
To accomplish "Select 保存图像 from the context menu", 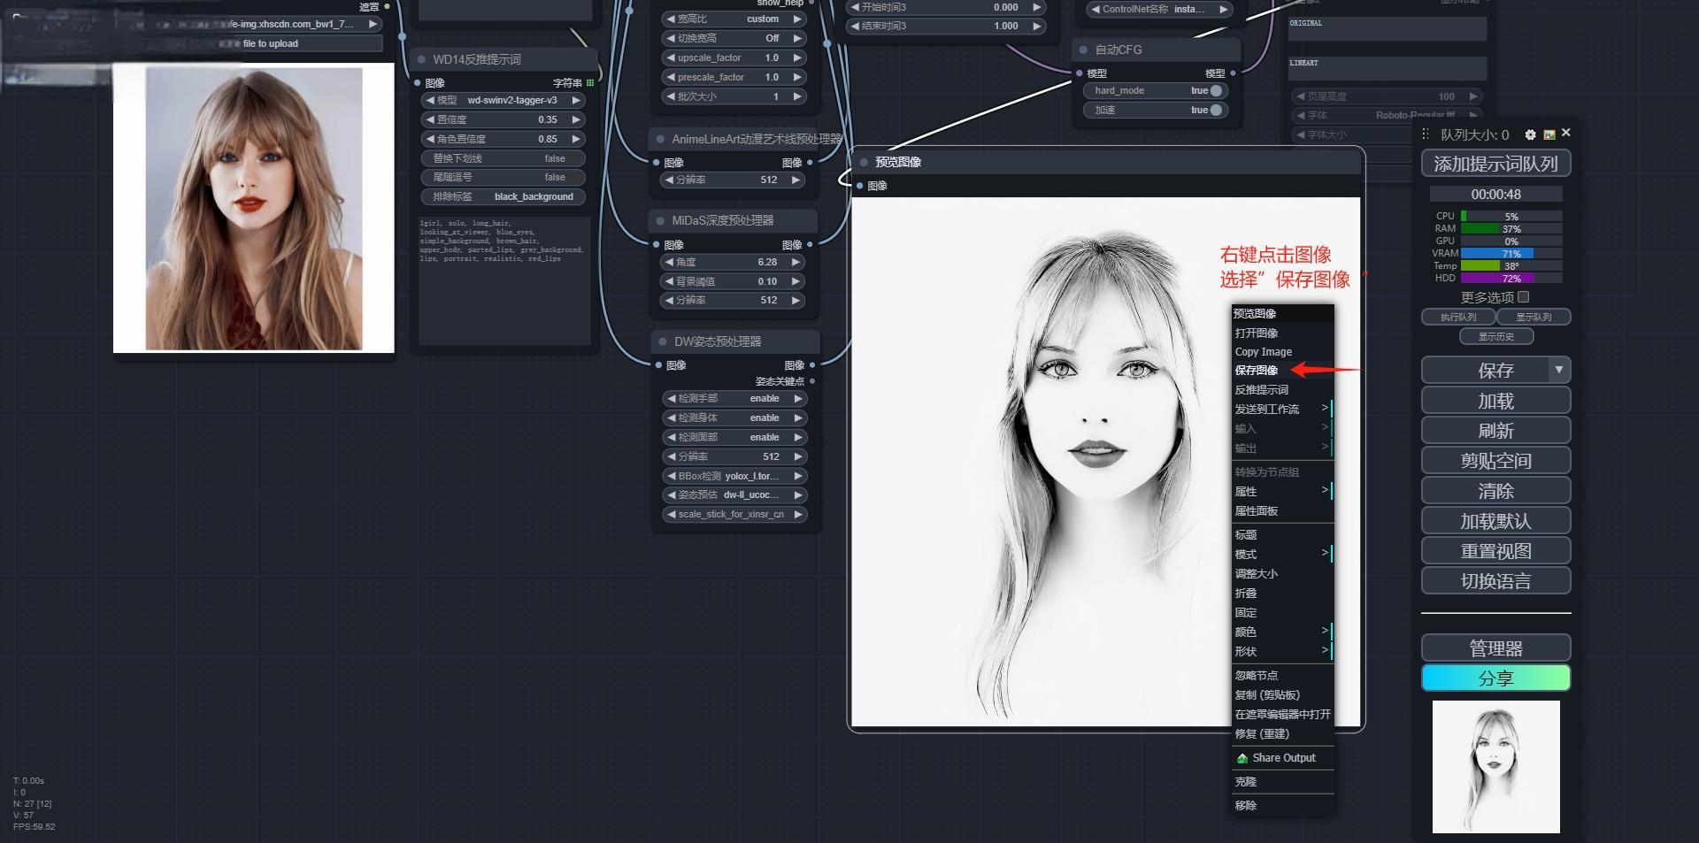I will click(1257, 371).
